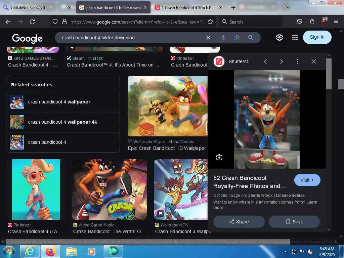Close the CollabNet SearXNG tab

tap(69, 7)
